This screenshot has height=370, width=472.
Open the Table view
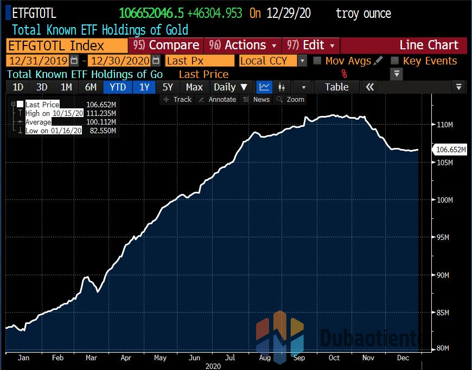[336, 87]
